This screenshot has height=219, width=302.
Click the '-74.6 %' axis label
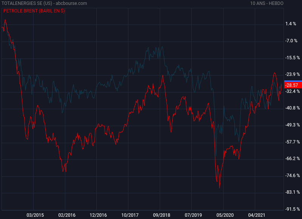(x=292, y=175)
